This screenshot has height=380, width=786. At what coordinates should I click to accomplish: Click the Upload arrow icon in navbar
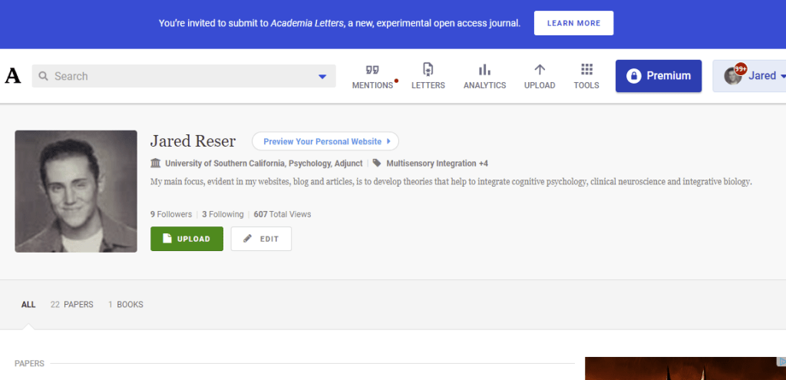[x=540, y=69]
